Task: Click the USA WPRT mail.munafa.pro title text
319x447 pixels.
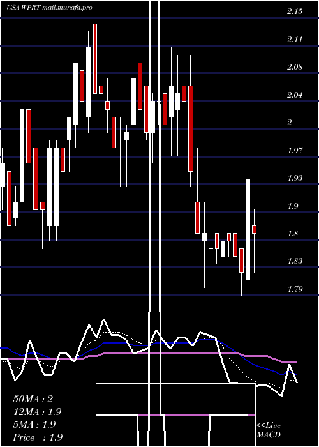Action: coord(49,8)
